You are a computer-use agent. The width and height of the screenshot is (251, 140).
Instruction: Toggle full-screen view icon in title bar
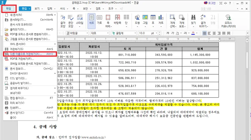click(221, 3)
